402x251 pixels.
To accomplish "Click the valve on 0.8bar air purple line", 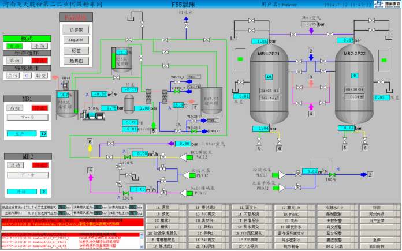I will pos(110,144).
